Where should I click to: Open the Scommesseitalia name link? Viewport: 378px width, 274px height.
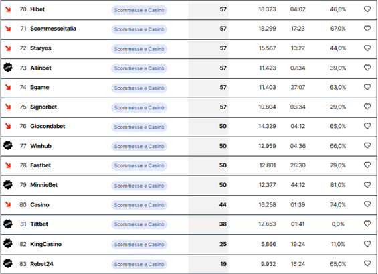coord(53,29)
